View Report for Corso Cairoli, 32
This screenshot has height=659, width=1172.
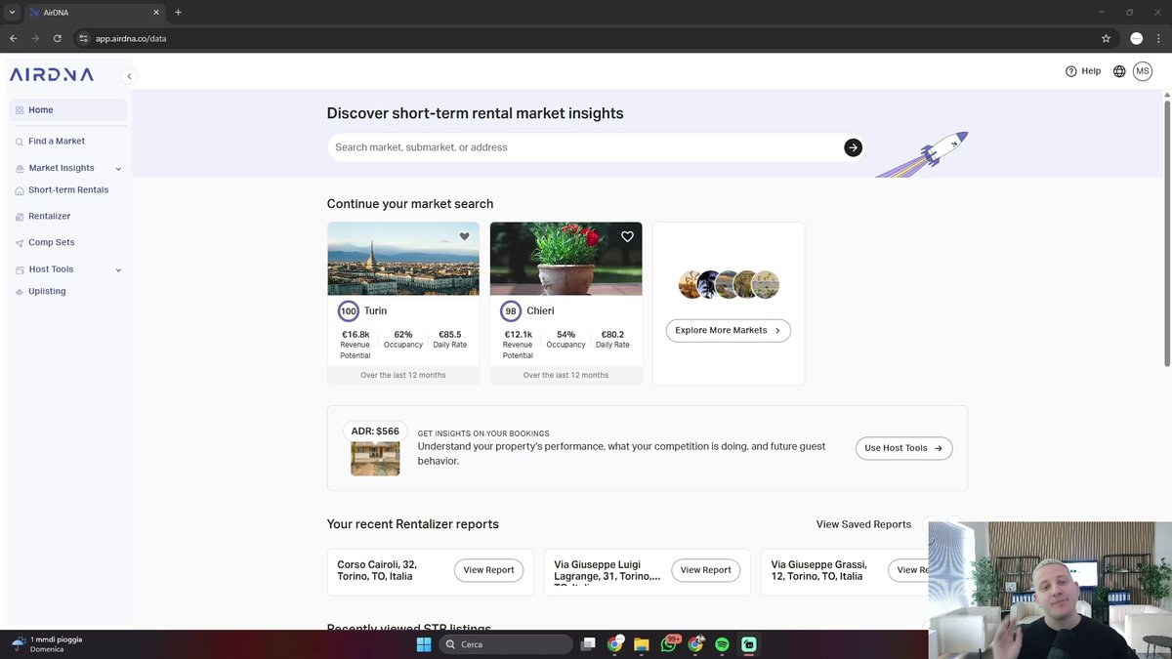488,570
